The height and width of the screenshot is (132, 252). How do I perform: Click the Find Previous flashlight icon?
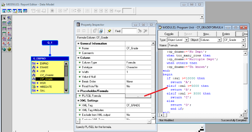[x=145, y=31]
